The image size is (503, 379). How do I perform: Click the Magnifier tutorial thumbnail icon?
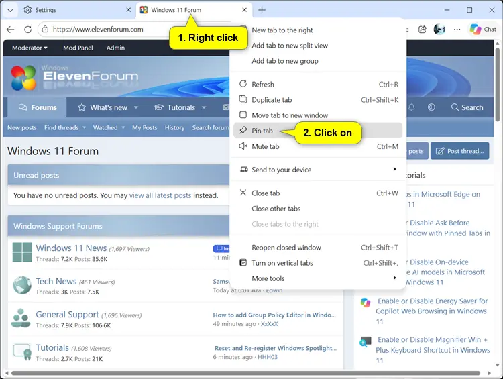(x=366, y=341)
